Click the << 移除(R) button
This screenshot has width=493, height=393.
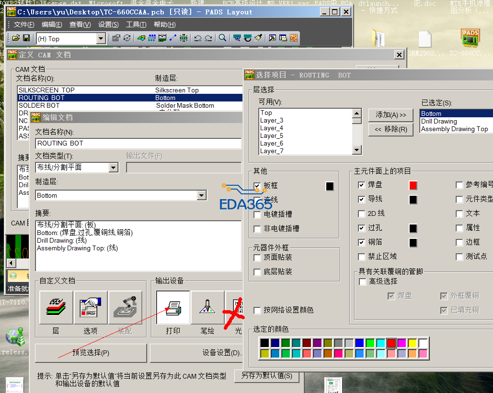pos(391,129)
